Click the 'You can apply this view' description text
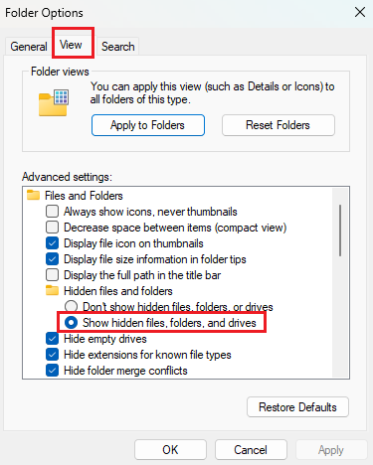 click(212, 93)
